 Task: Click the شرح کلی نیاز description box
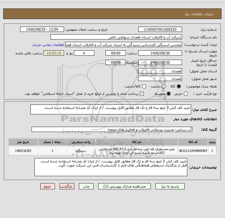[111, 109]
